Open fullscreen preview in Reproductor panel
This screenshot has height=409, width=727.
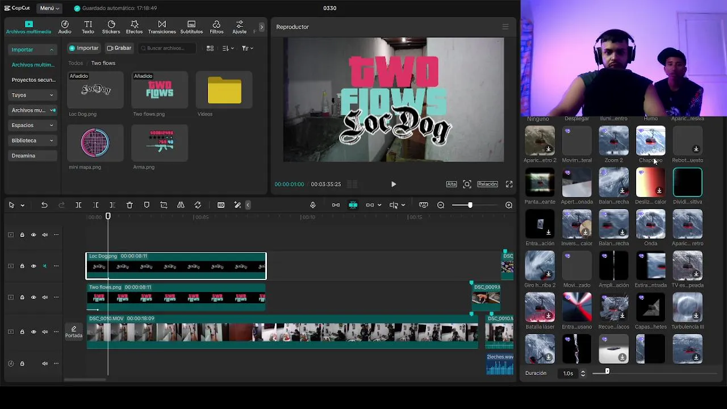click(x=509, y=184)
